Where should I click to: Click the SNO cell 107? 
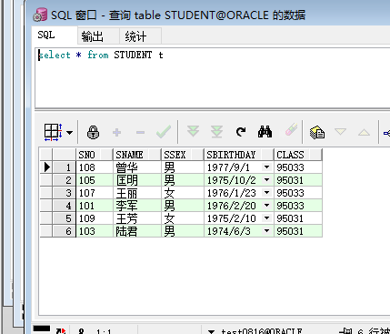click(95, 193)
